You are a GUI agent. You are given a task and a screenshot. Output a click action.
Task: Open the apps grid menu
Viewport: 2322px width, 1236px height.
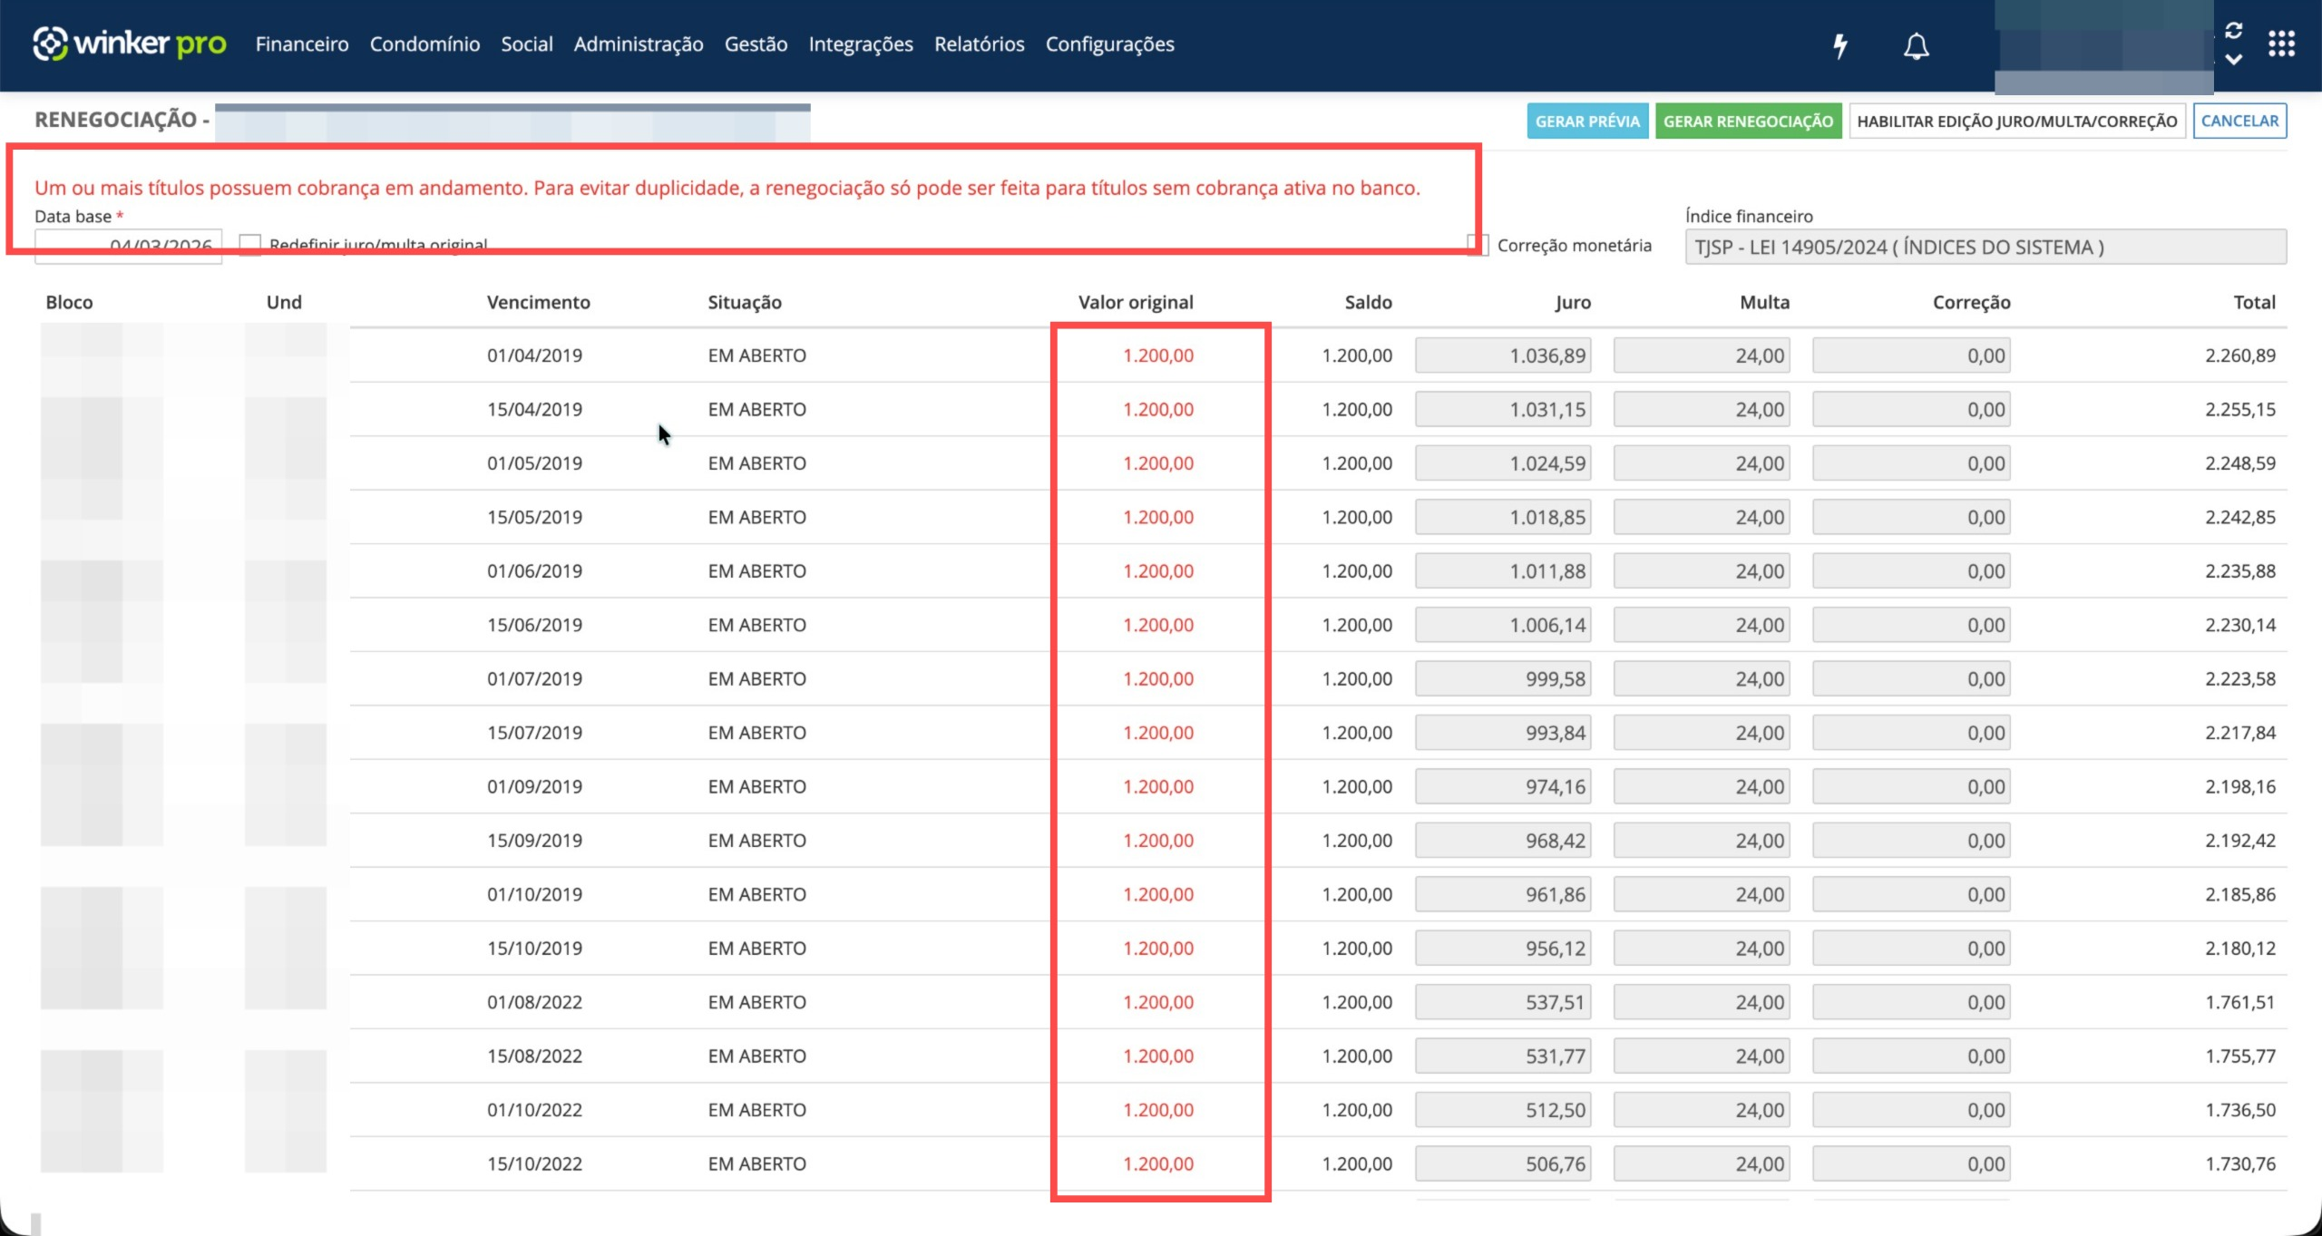(x=2281, y=44)
